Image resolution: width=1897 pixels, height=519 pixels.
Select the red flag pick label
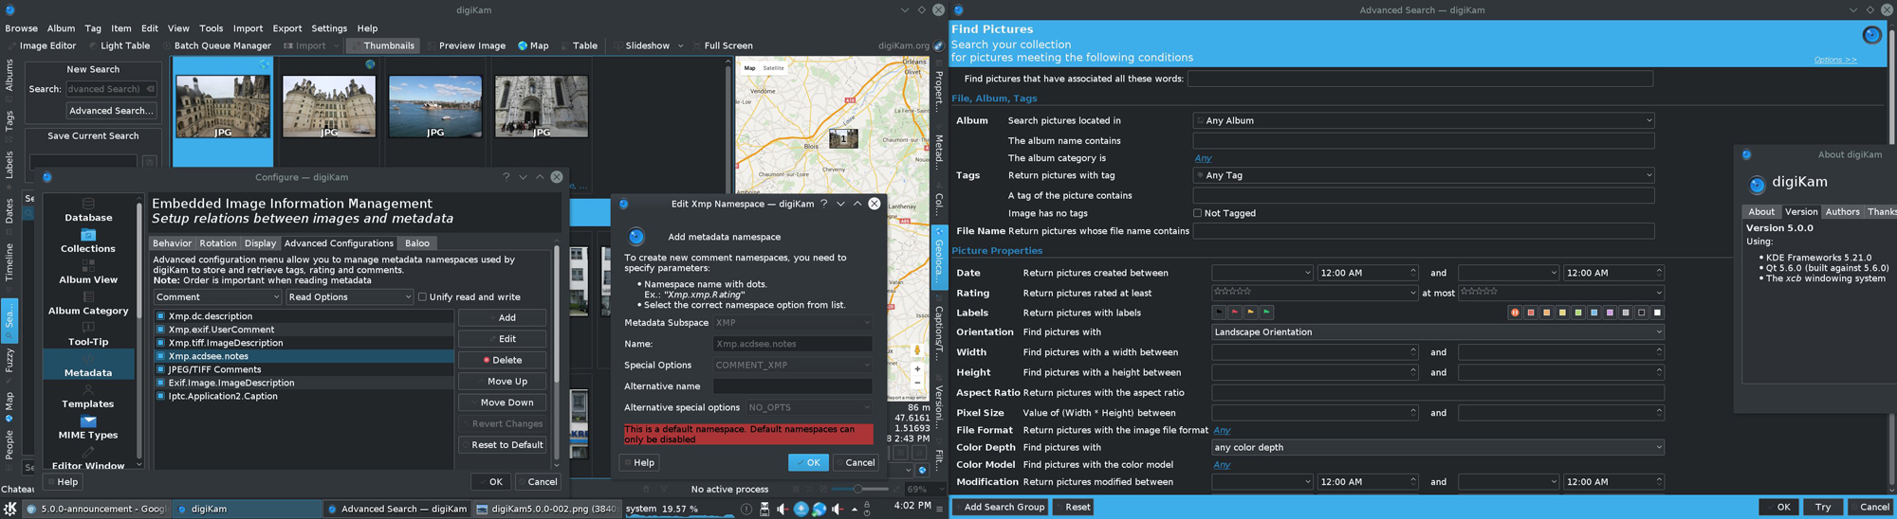click(1235, 312)
